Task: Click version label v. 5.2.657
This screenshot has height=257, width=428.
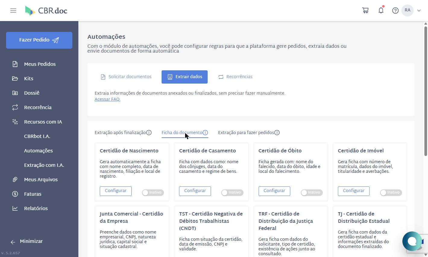Action: pos(11,253)
